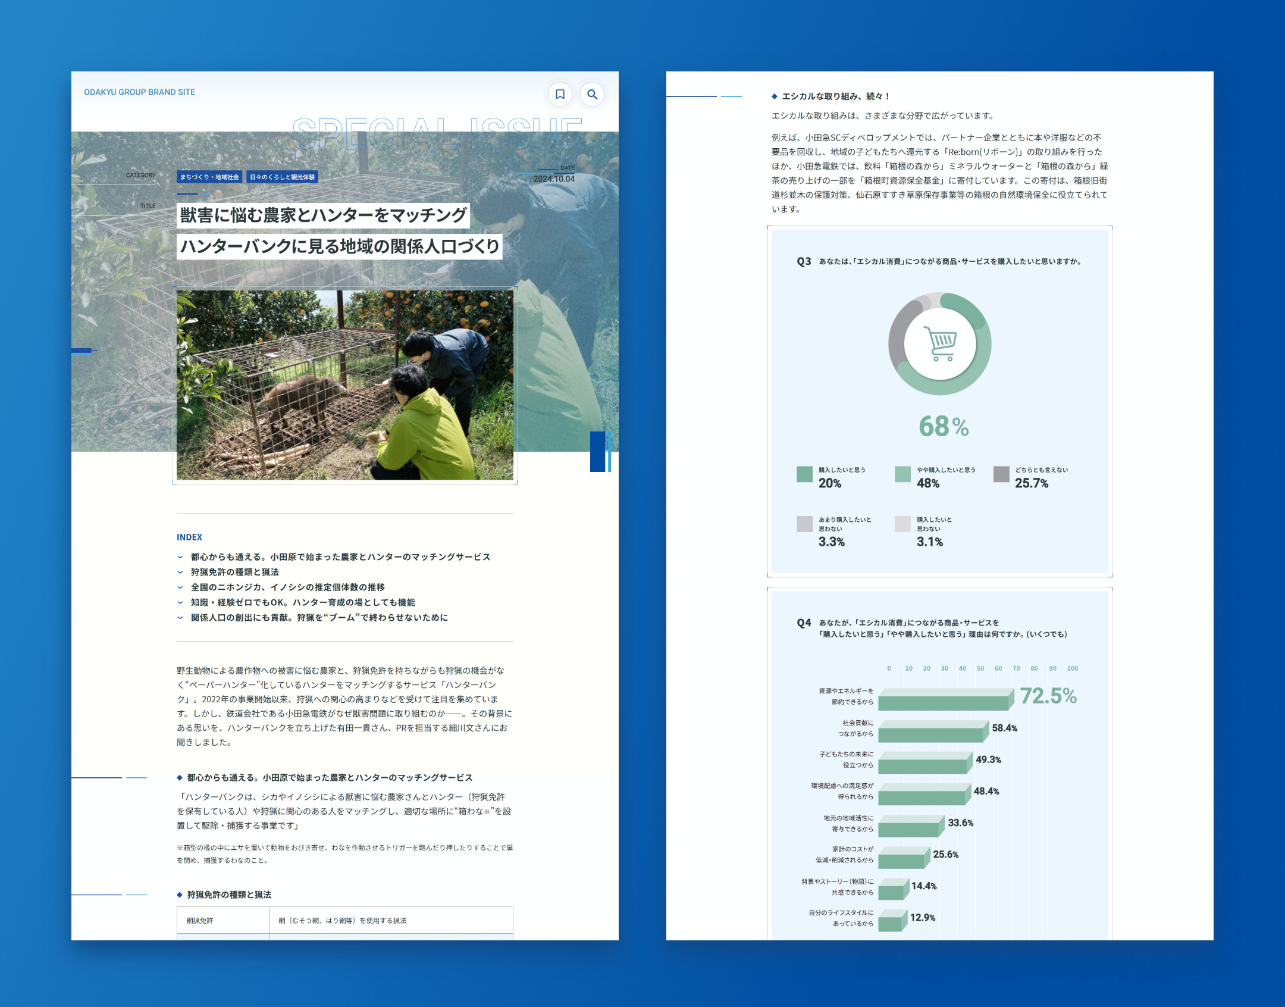This screenshot has height=1007, width=1285.
Task: Expand chevron beside 狩猟免許の種類と猟法 index entry
Action: click(180, 573)
